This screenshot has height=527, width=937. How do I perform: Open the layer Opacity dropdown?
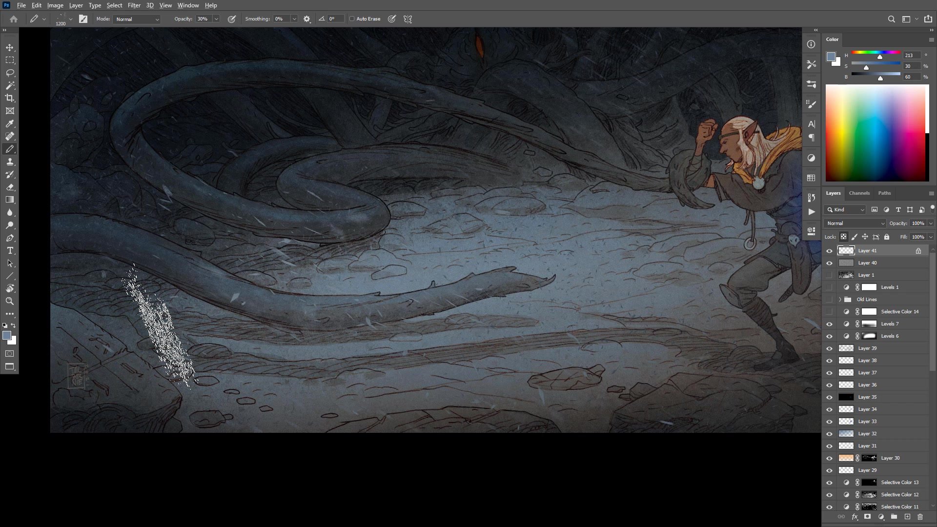pos(930,223)
